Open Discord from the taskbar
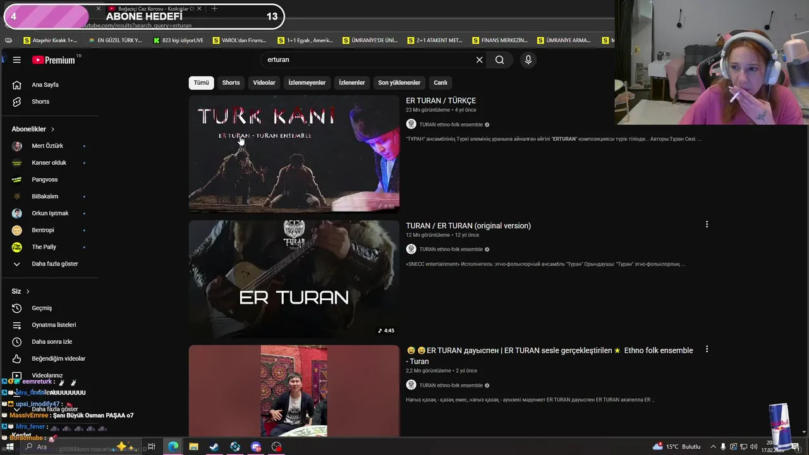The image size is (809, 455). (x=256, y=447)
